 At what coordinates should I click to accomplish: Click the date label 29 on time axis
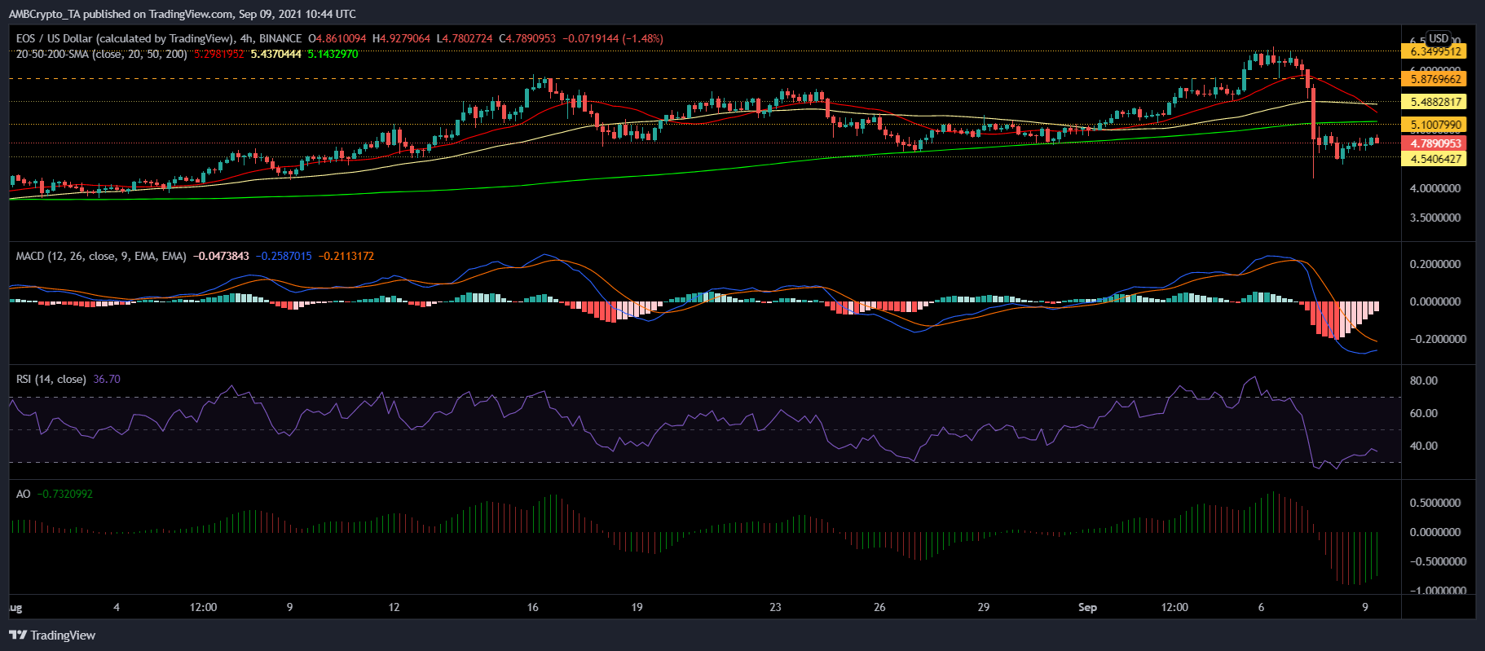point(984,607)
